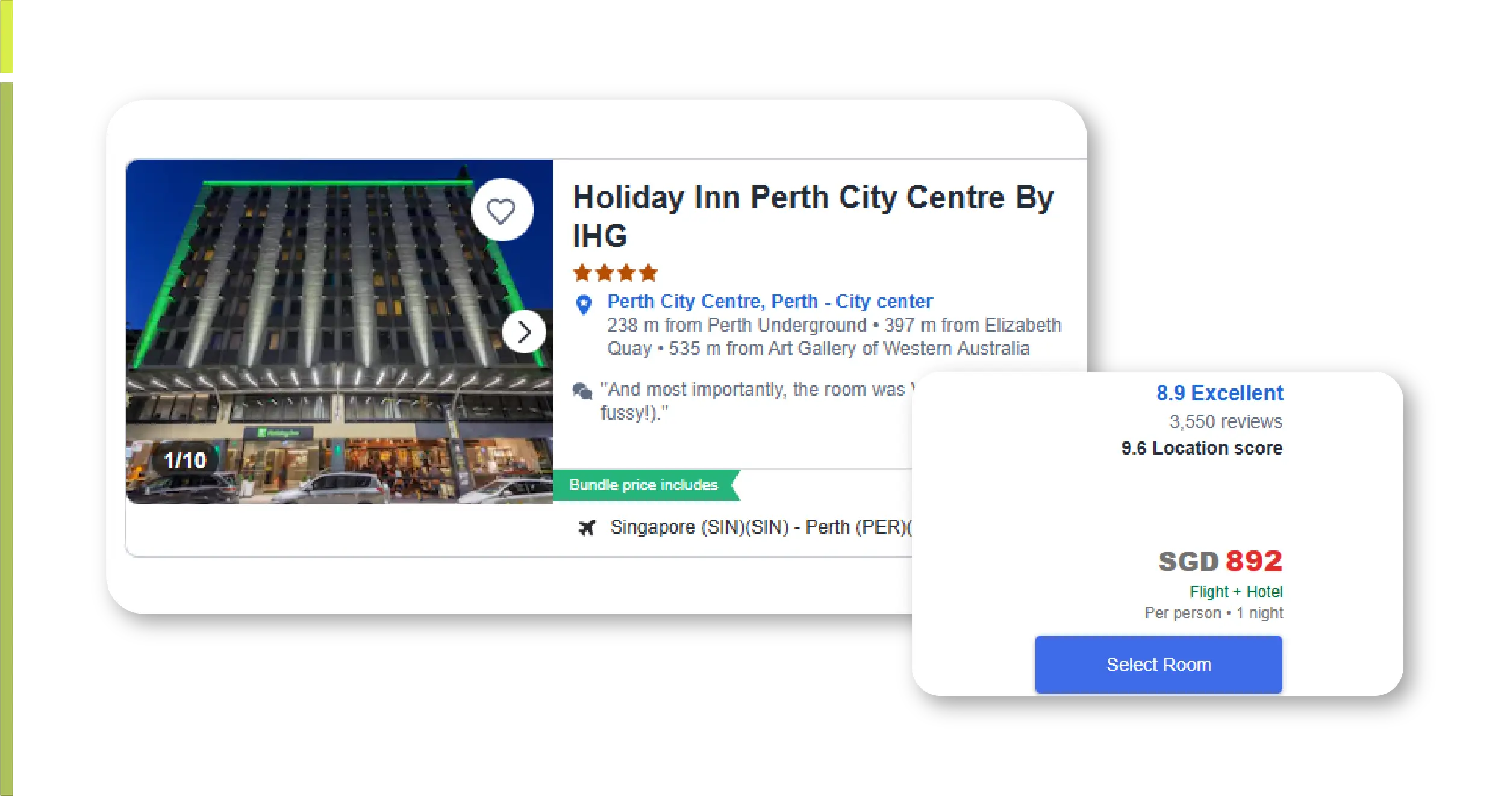Click the four-star rating icons
This screenshot has width=1510, height=796.
(x=615, y=273)
